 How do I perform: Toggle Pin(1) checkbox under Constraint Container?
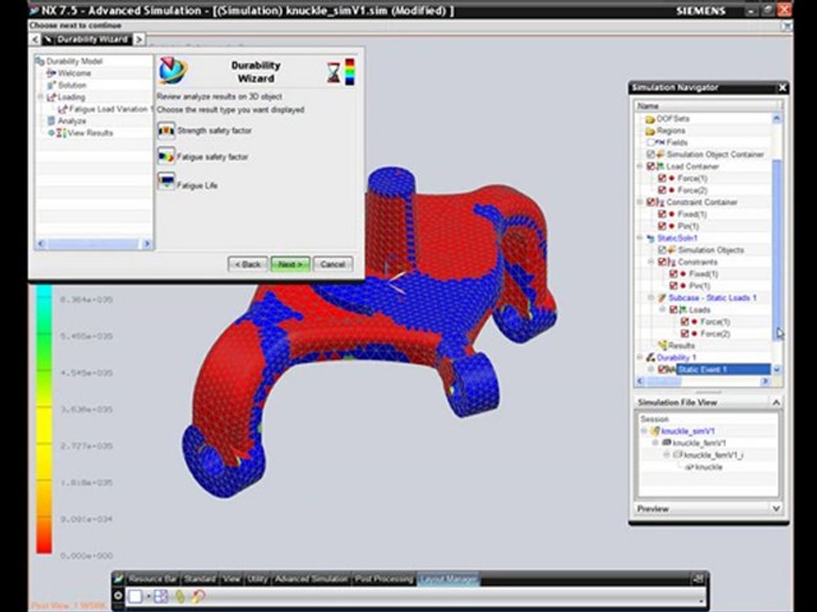[662, 226]
